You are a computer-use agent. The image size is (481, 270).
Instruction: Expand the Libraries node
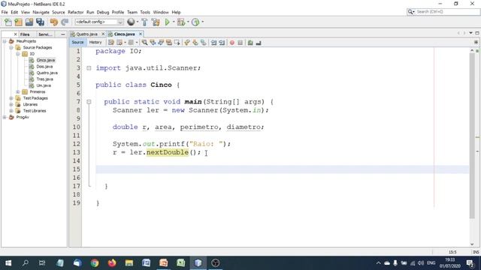click(11, 105)
